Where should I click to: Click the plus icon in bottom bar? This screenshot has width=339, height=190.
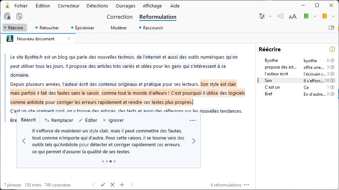tap(122, 185)
